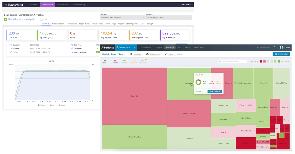295x154 pixels.
Task: Click VIEW REPORTS in Pixel 6 Pro tooltip
Action: pos(215,92)
